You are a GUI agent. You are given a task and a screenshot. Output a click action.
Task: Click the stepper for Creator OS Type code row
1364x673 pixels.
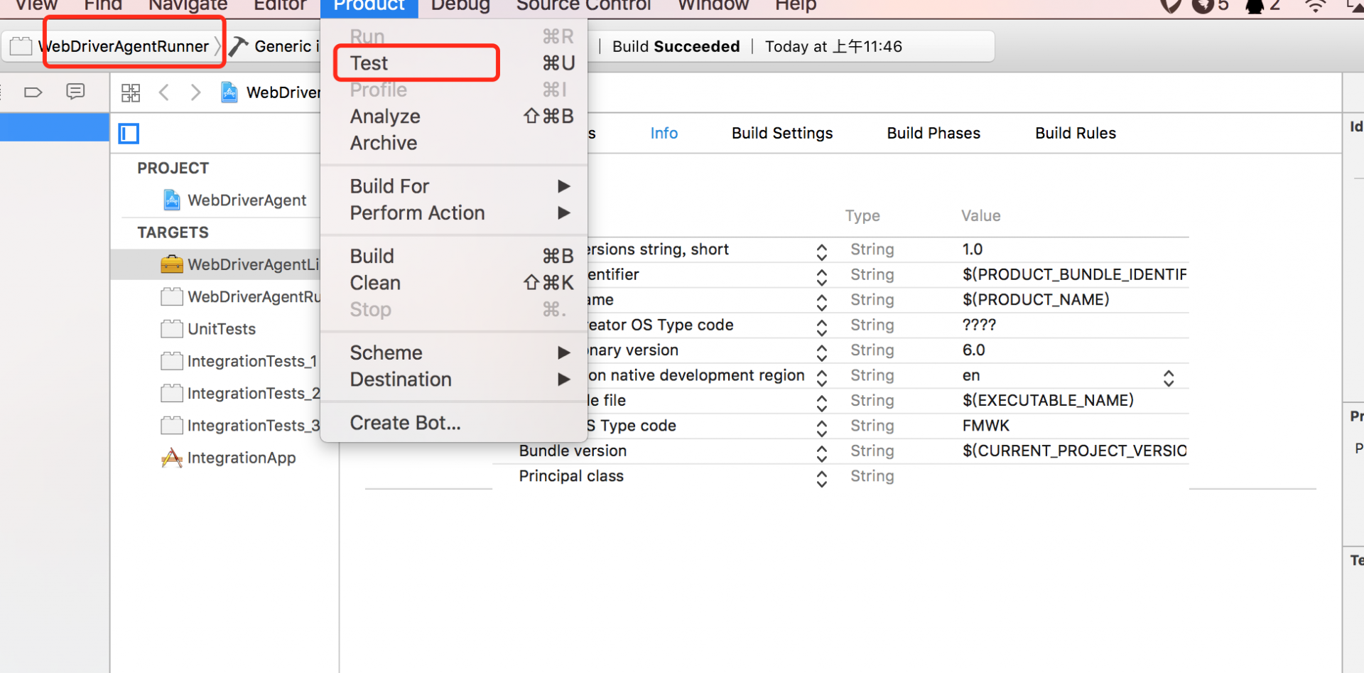point(822,328)
